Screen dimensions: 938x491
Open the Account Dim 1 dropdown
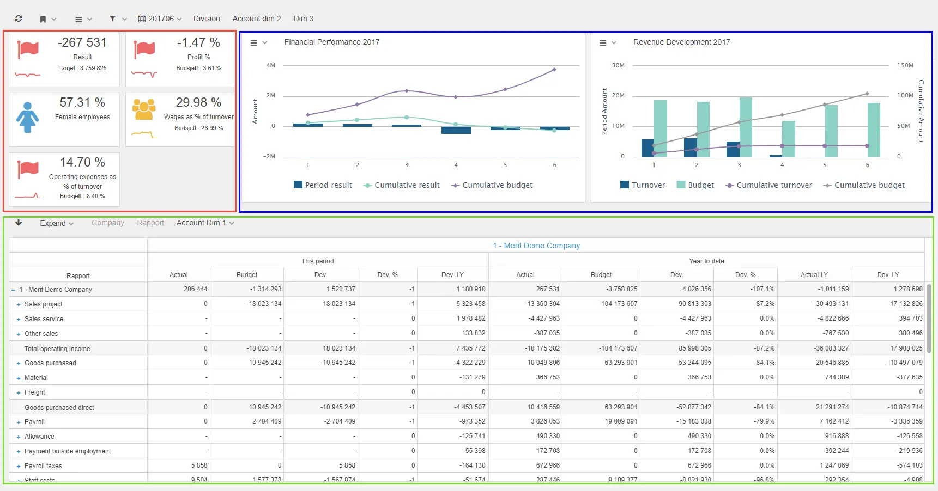pyautogui.click(x=205, y=223)
